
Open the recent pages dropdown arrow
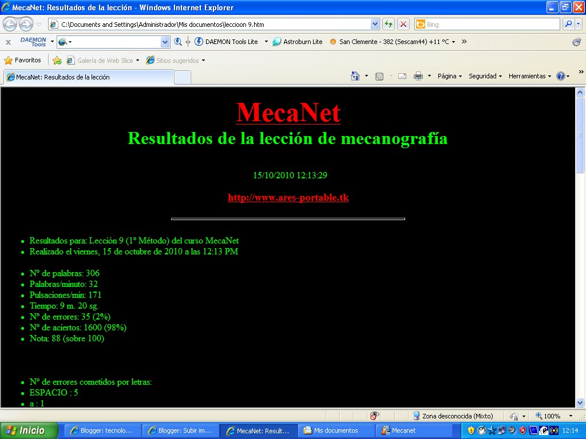click(x=39, y=25)
